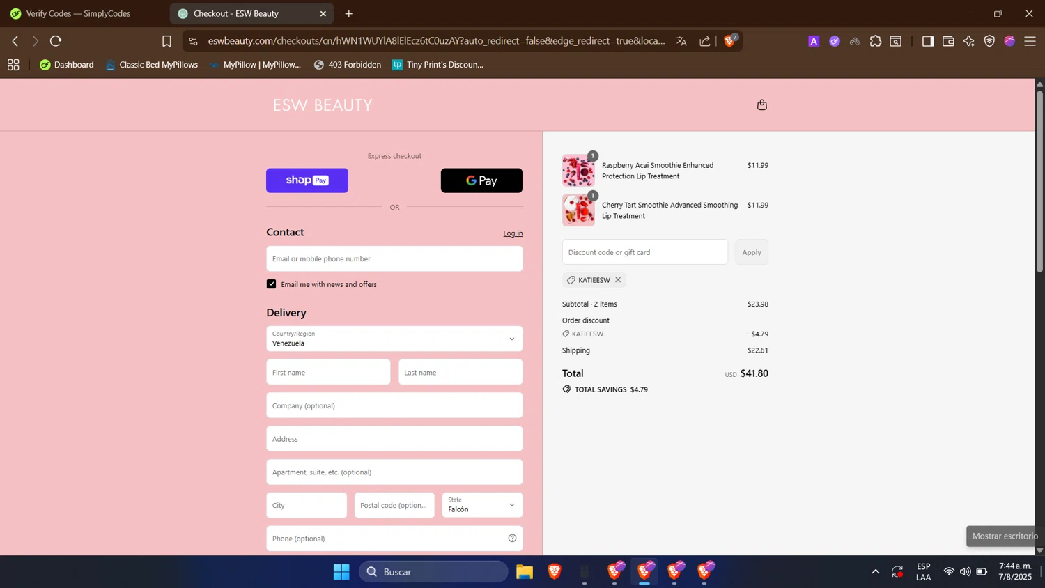The image size is (1045, 588).
Task: Open the purple A extension icon
Action: click(x=813, y=41)
